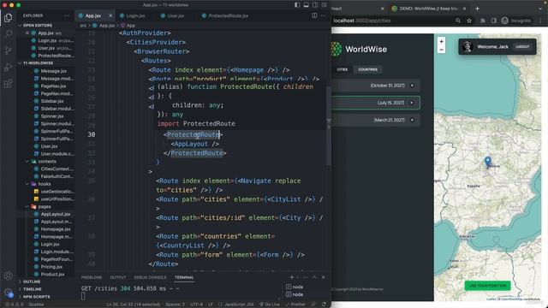Open the Manage gear in activity bar
The height and width of the screenshot is (308, 548).
click(x=8, y=293)
